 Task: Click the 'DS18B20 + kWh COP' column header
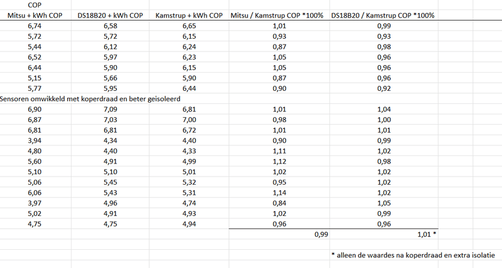110,15
